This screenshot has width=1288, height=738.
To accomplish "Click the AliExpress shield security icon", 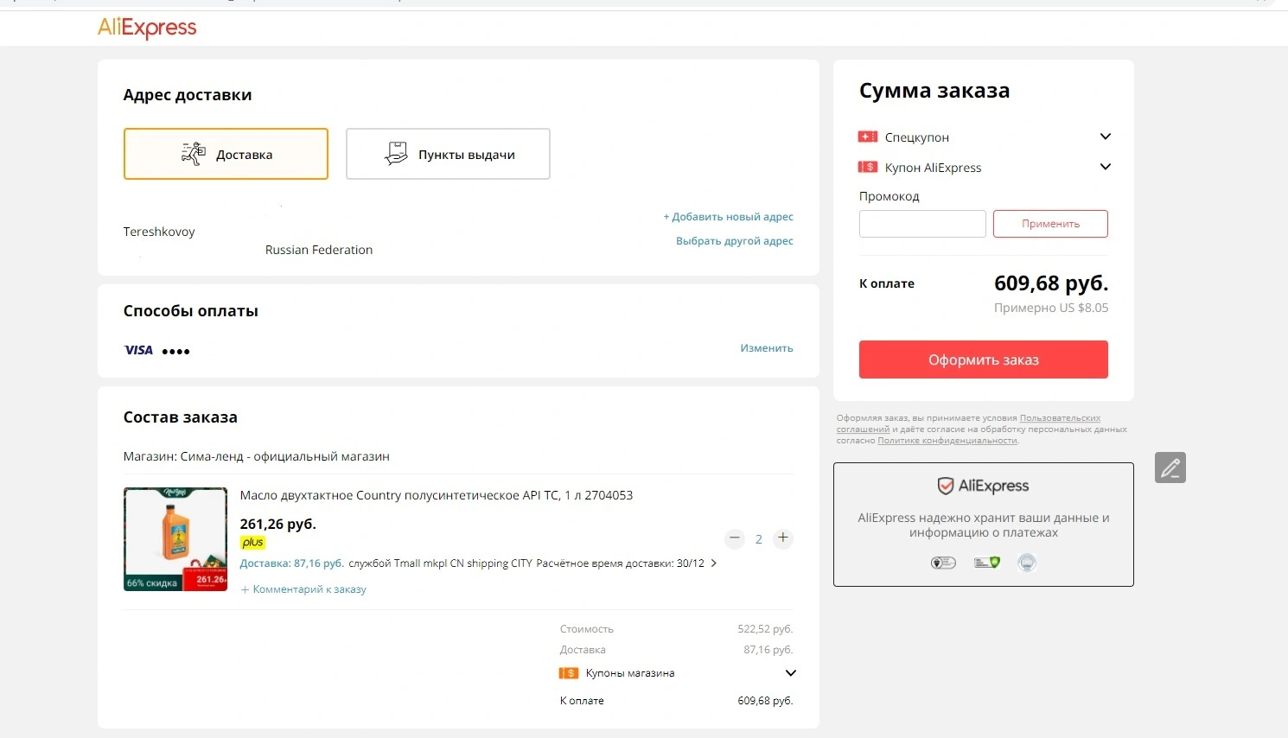I will click(x=946, y=486).
